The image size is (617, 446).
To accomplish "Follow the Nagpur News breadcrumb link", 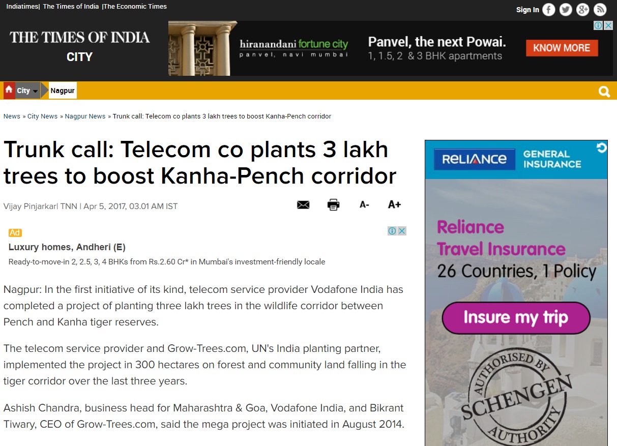I will (85, 116).
